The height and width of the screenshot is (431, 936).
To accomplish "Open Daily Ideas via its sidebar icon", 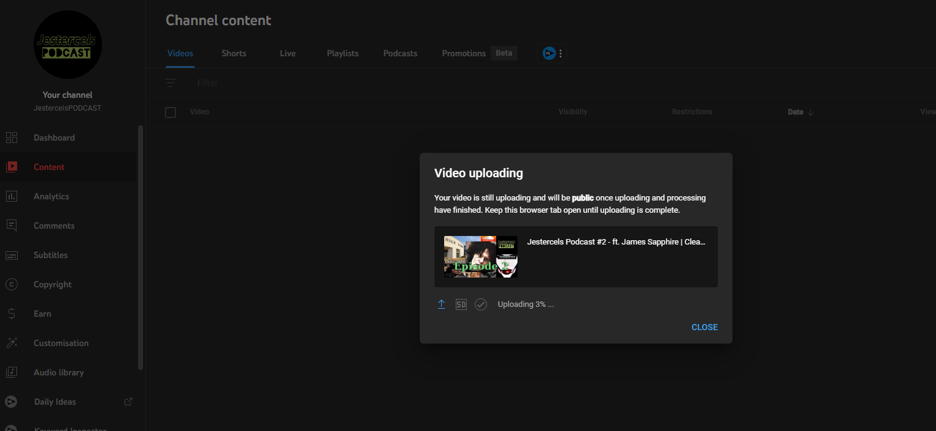I will click(11, 402).
